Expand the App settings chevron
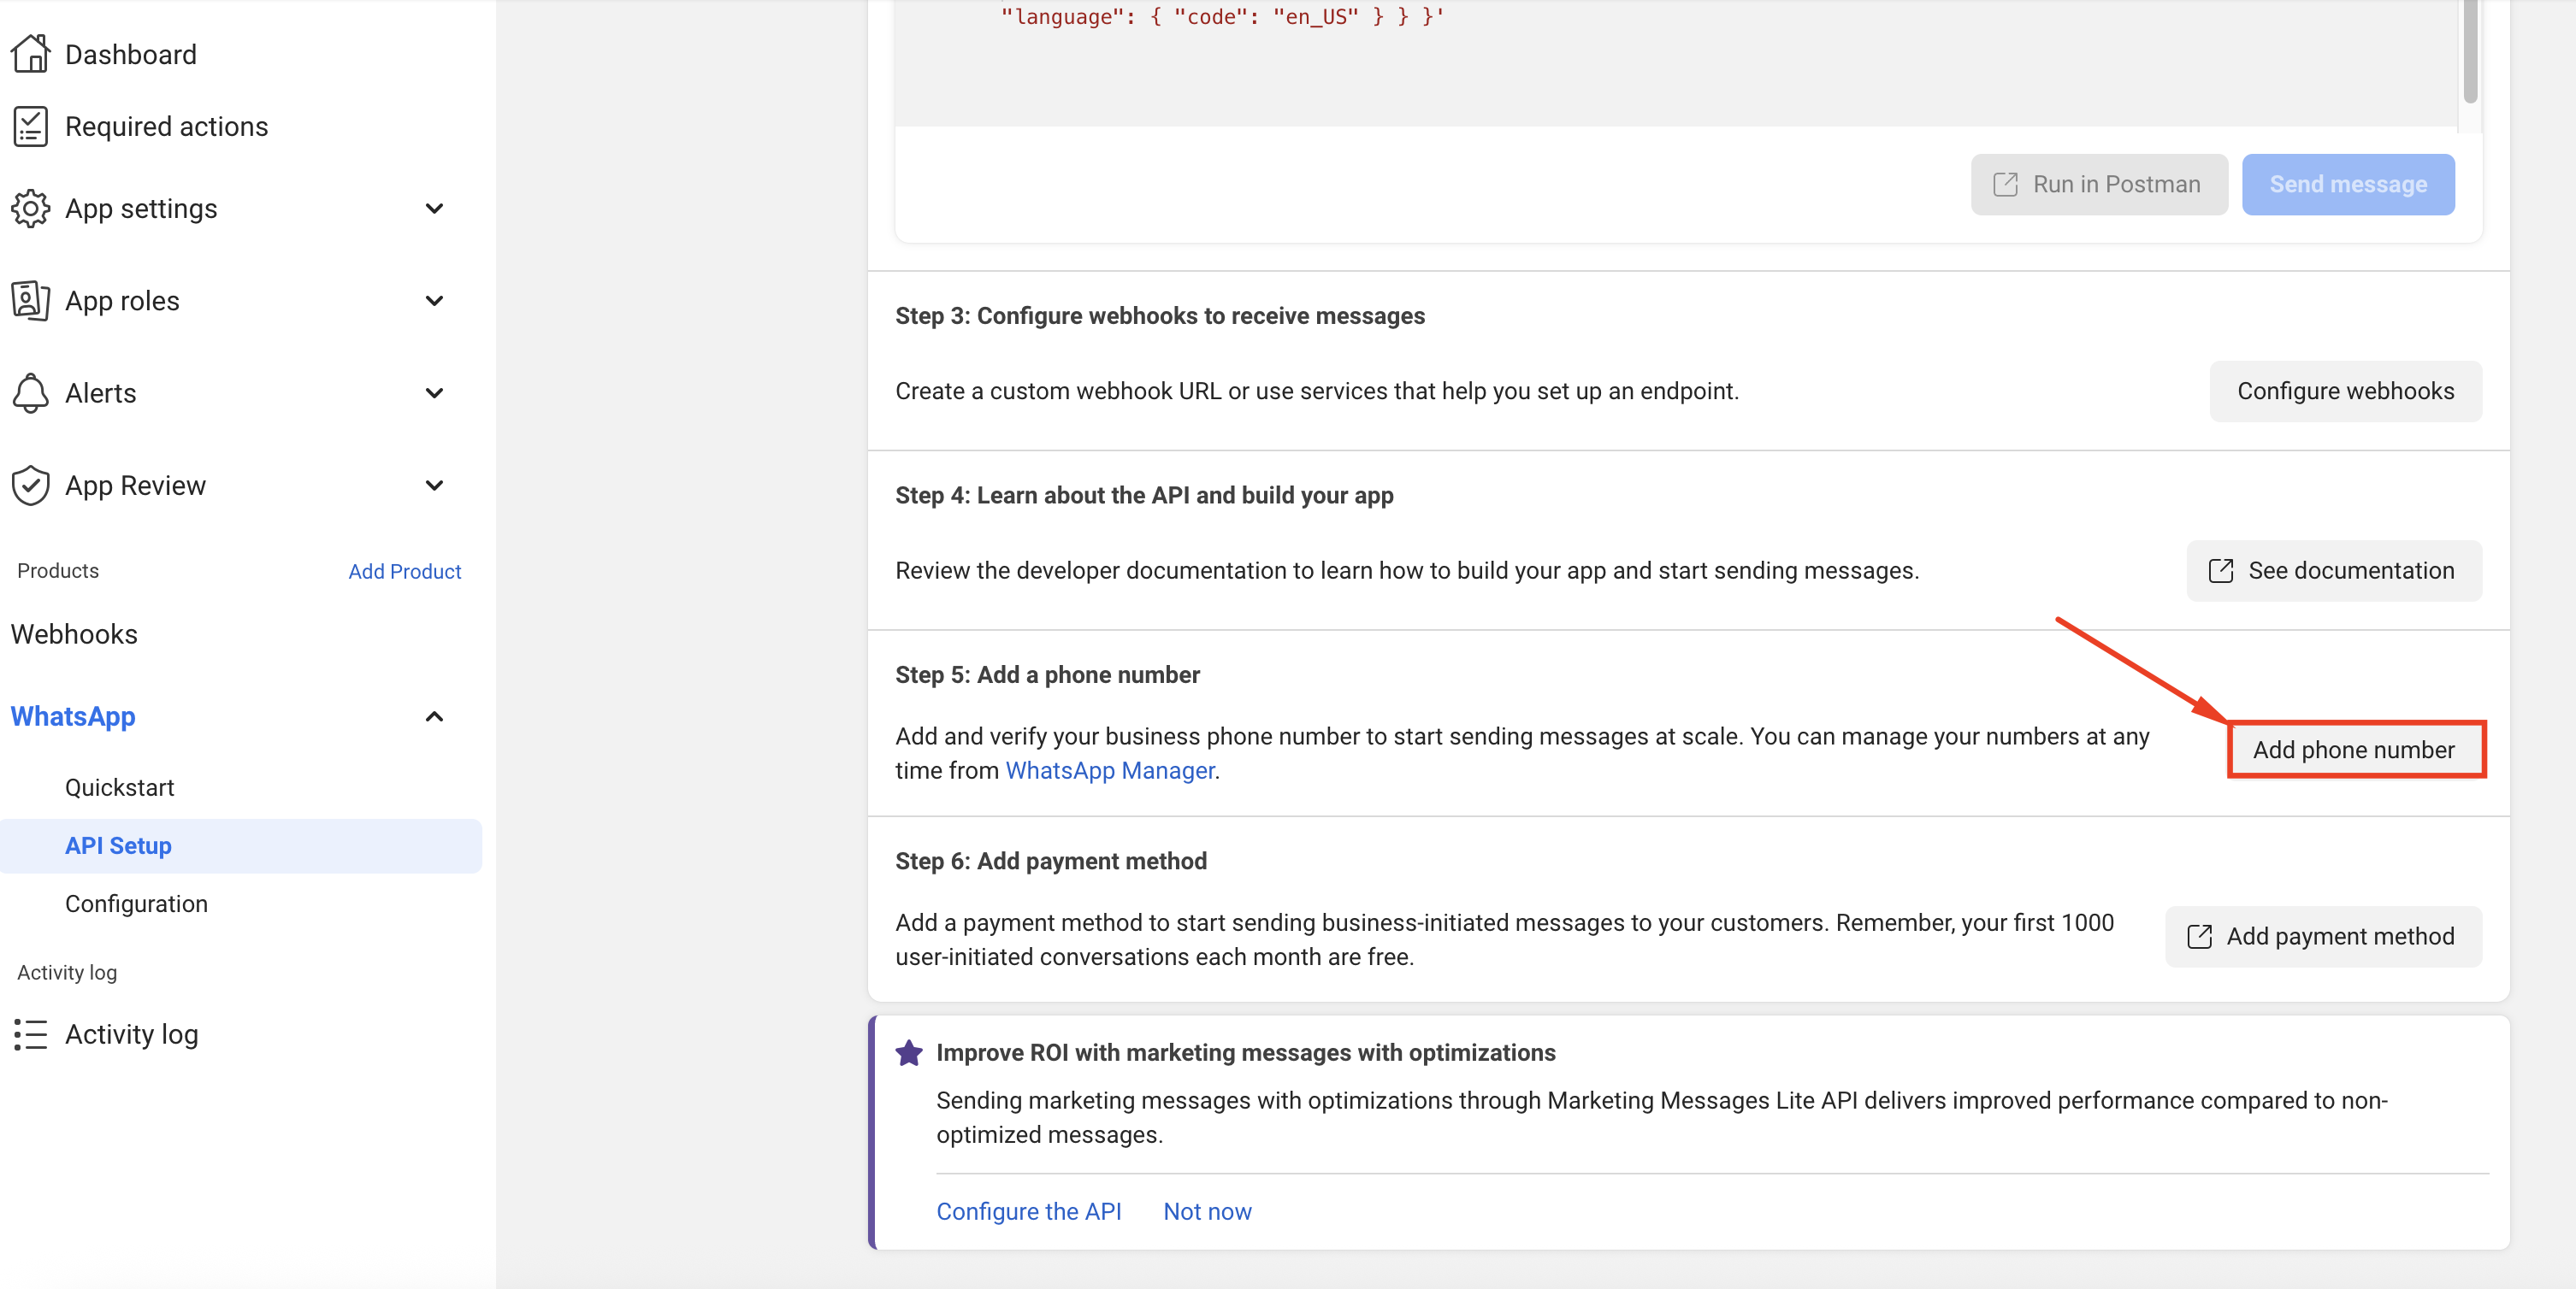2576x1289 pixels. coord(434,209)
